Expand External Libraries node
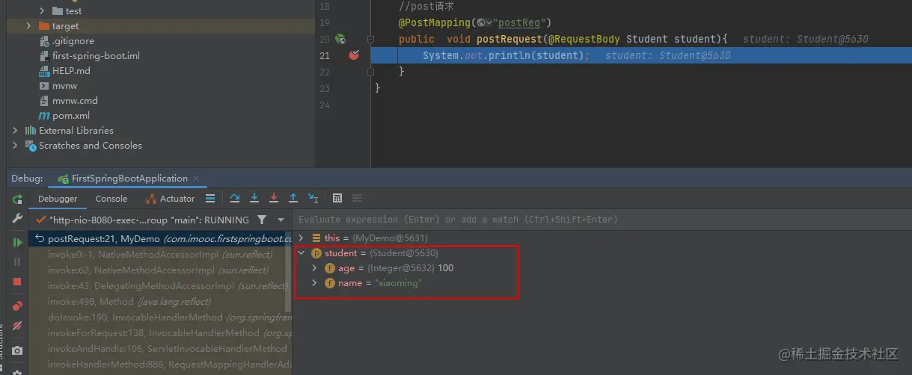 click(15, 130)
